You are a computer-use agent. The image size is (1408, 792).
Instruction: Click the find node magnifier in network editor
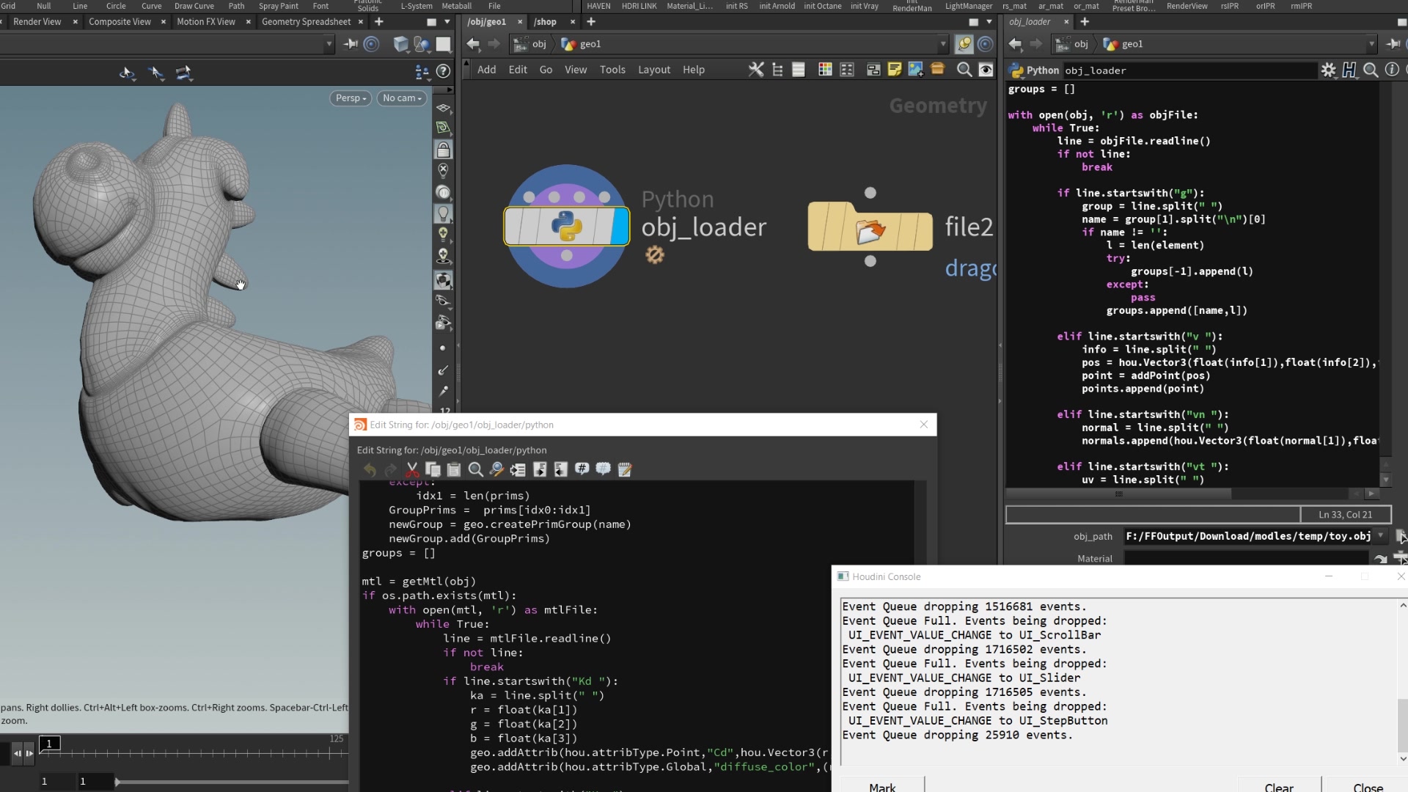point(964,70)
